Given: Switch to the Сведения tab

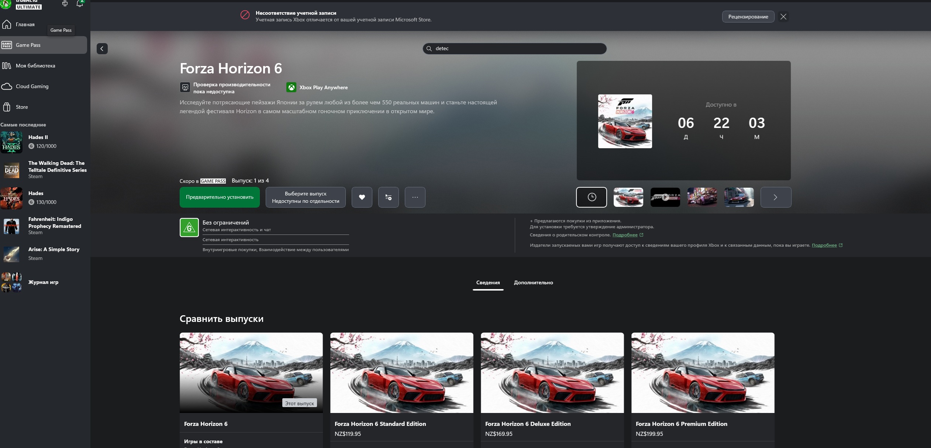Looking at the screenshot, I should click(x=488, y=283).
